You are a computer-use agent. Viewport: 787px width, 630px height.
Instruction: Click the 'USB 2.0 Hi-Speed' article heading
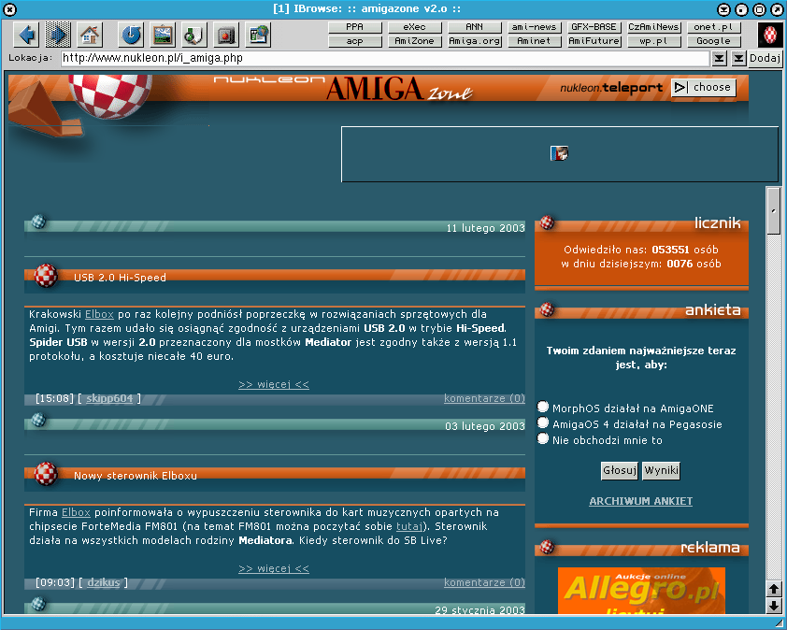pos(120,277)
